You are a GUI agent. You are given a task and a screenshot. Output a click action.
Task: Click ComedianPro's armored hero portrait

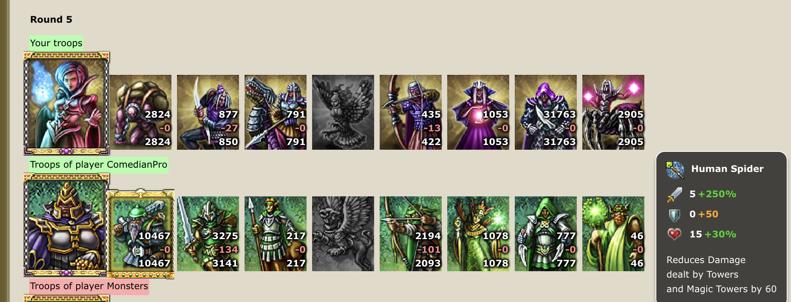coord(66,225)
